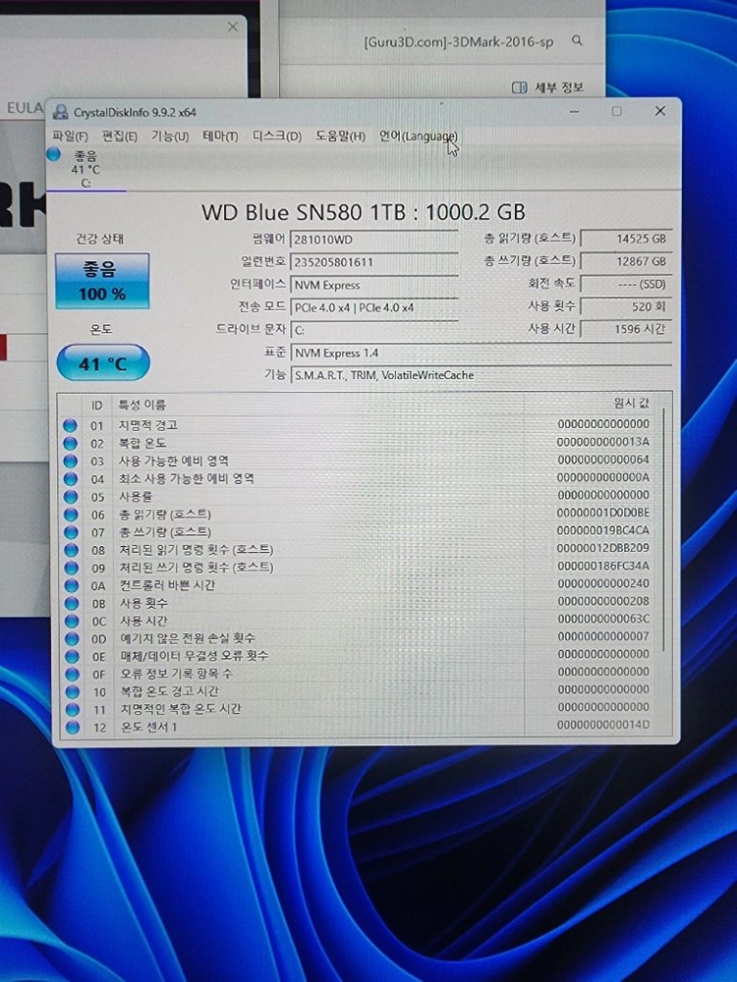
Task: Click status icon for row 0E 무결성 오류
Action: [73, 656]
